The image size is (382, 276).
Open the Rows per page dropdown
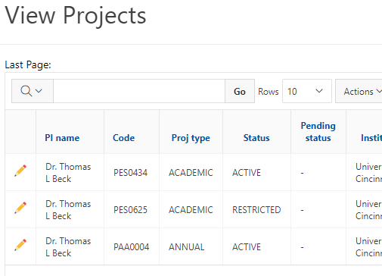coord(307,91)
